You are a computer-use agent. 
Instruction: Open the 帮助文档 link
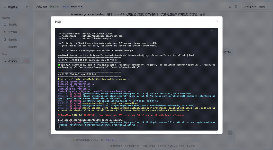pyautogui.click(x=111, y=140)
